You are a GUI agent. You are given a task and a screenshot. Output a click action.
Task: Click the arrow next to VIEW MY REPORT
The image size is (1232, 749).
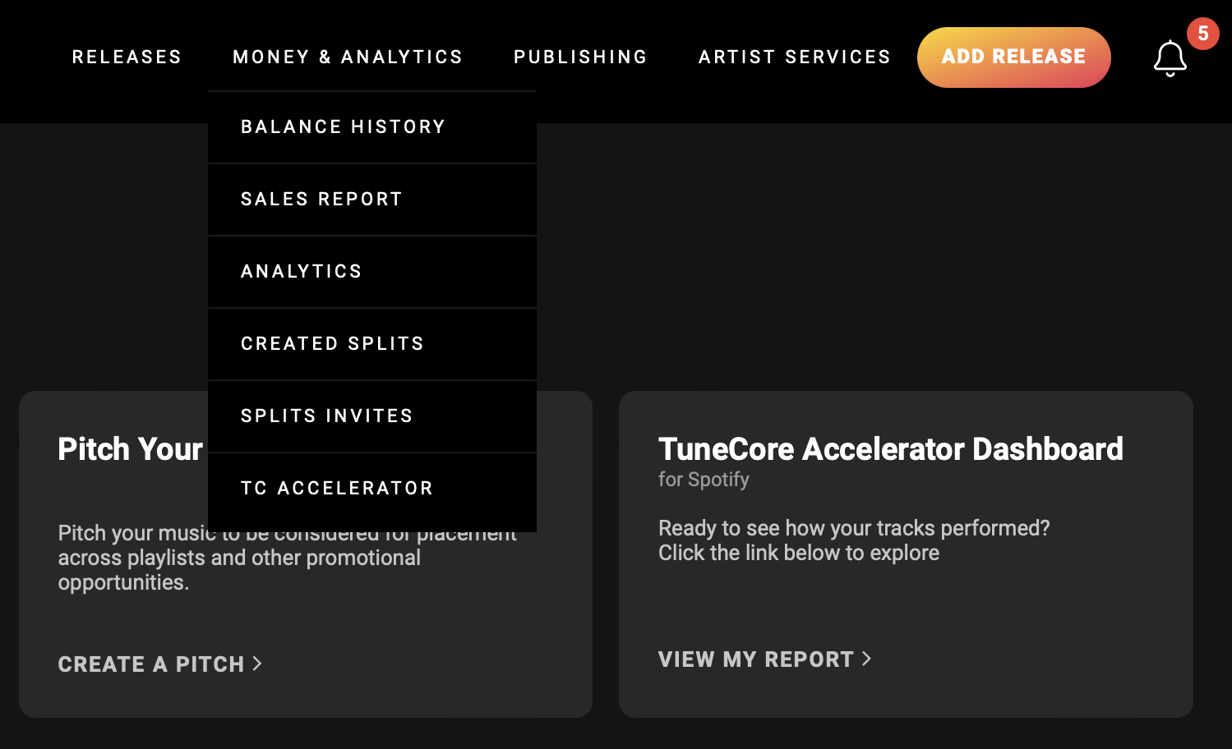(x=866, y=659)
